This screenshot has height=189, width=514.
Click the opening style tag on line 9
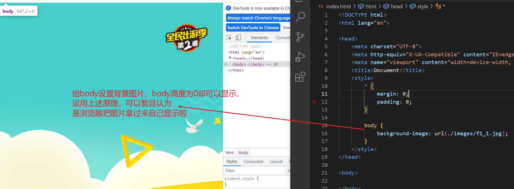pyautogui.click(x=362, y=78)
